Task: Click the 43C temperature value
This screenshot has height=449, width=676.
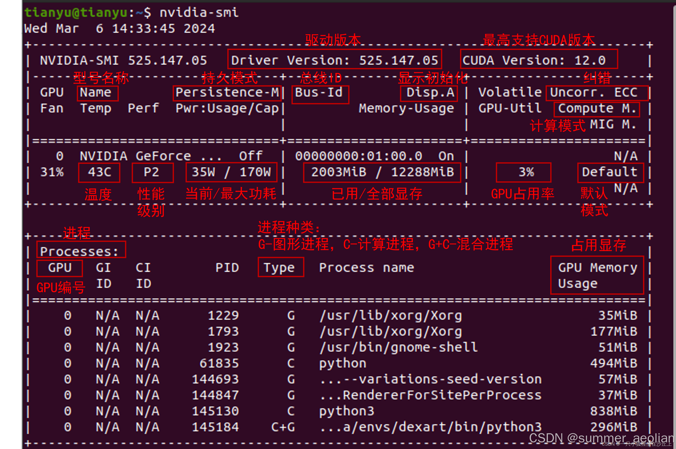Action: [99, 172]
